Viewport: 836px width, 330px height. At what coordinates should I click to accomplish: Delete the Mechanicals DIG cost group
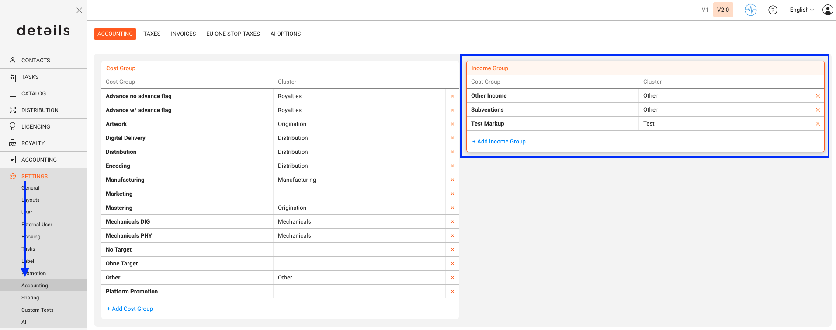tap(452, 221)
